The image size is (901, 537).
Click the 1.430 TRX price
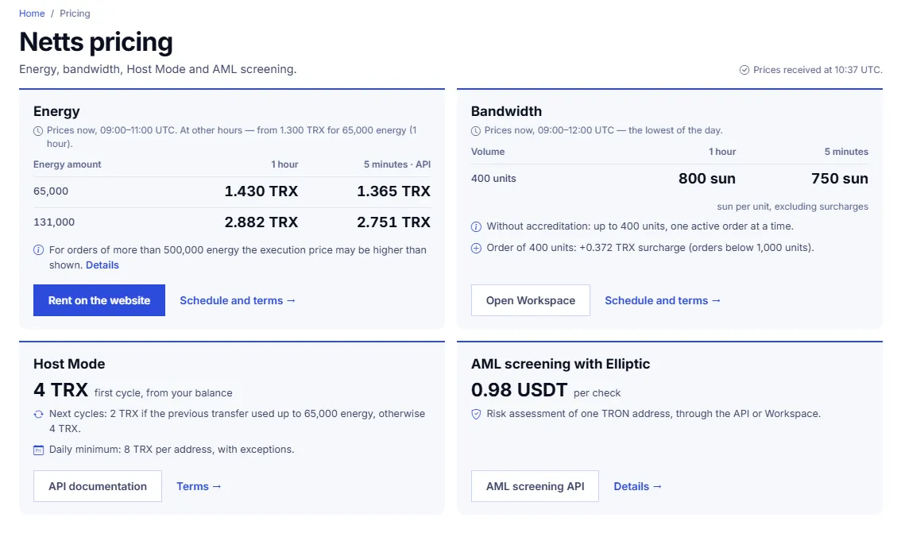point(261,191)
